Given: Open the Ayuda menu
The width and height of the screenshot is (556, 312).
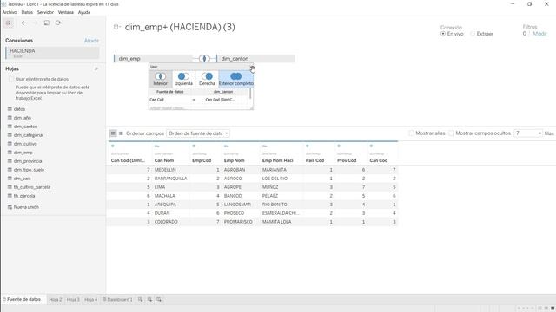Looking at the screenshot, I should point(84,12).
